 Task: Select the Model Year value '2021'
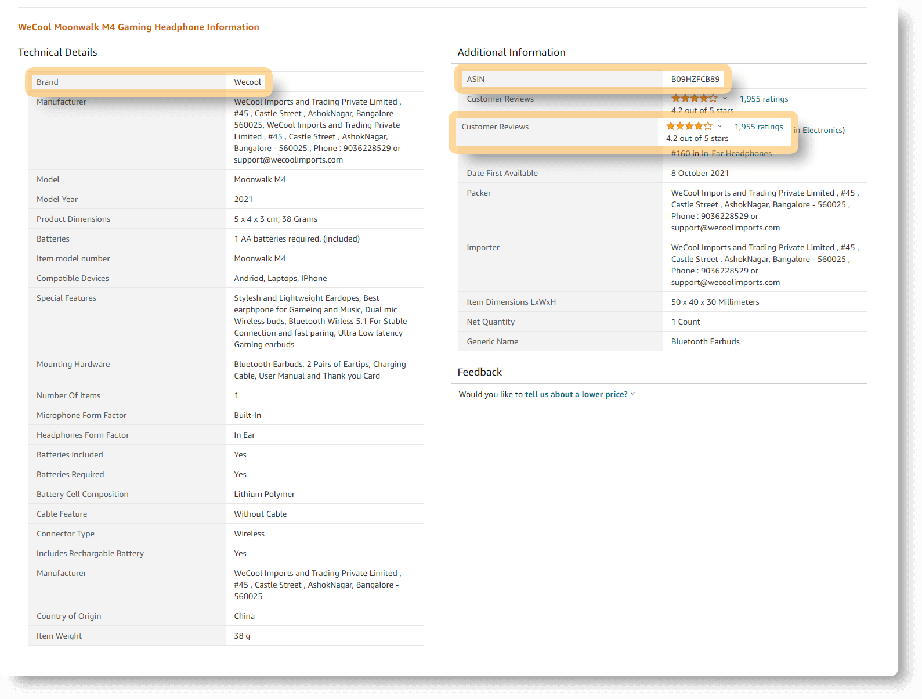pyautogui.click(x=243, y=199)
